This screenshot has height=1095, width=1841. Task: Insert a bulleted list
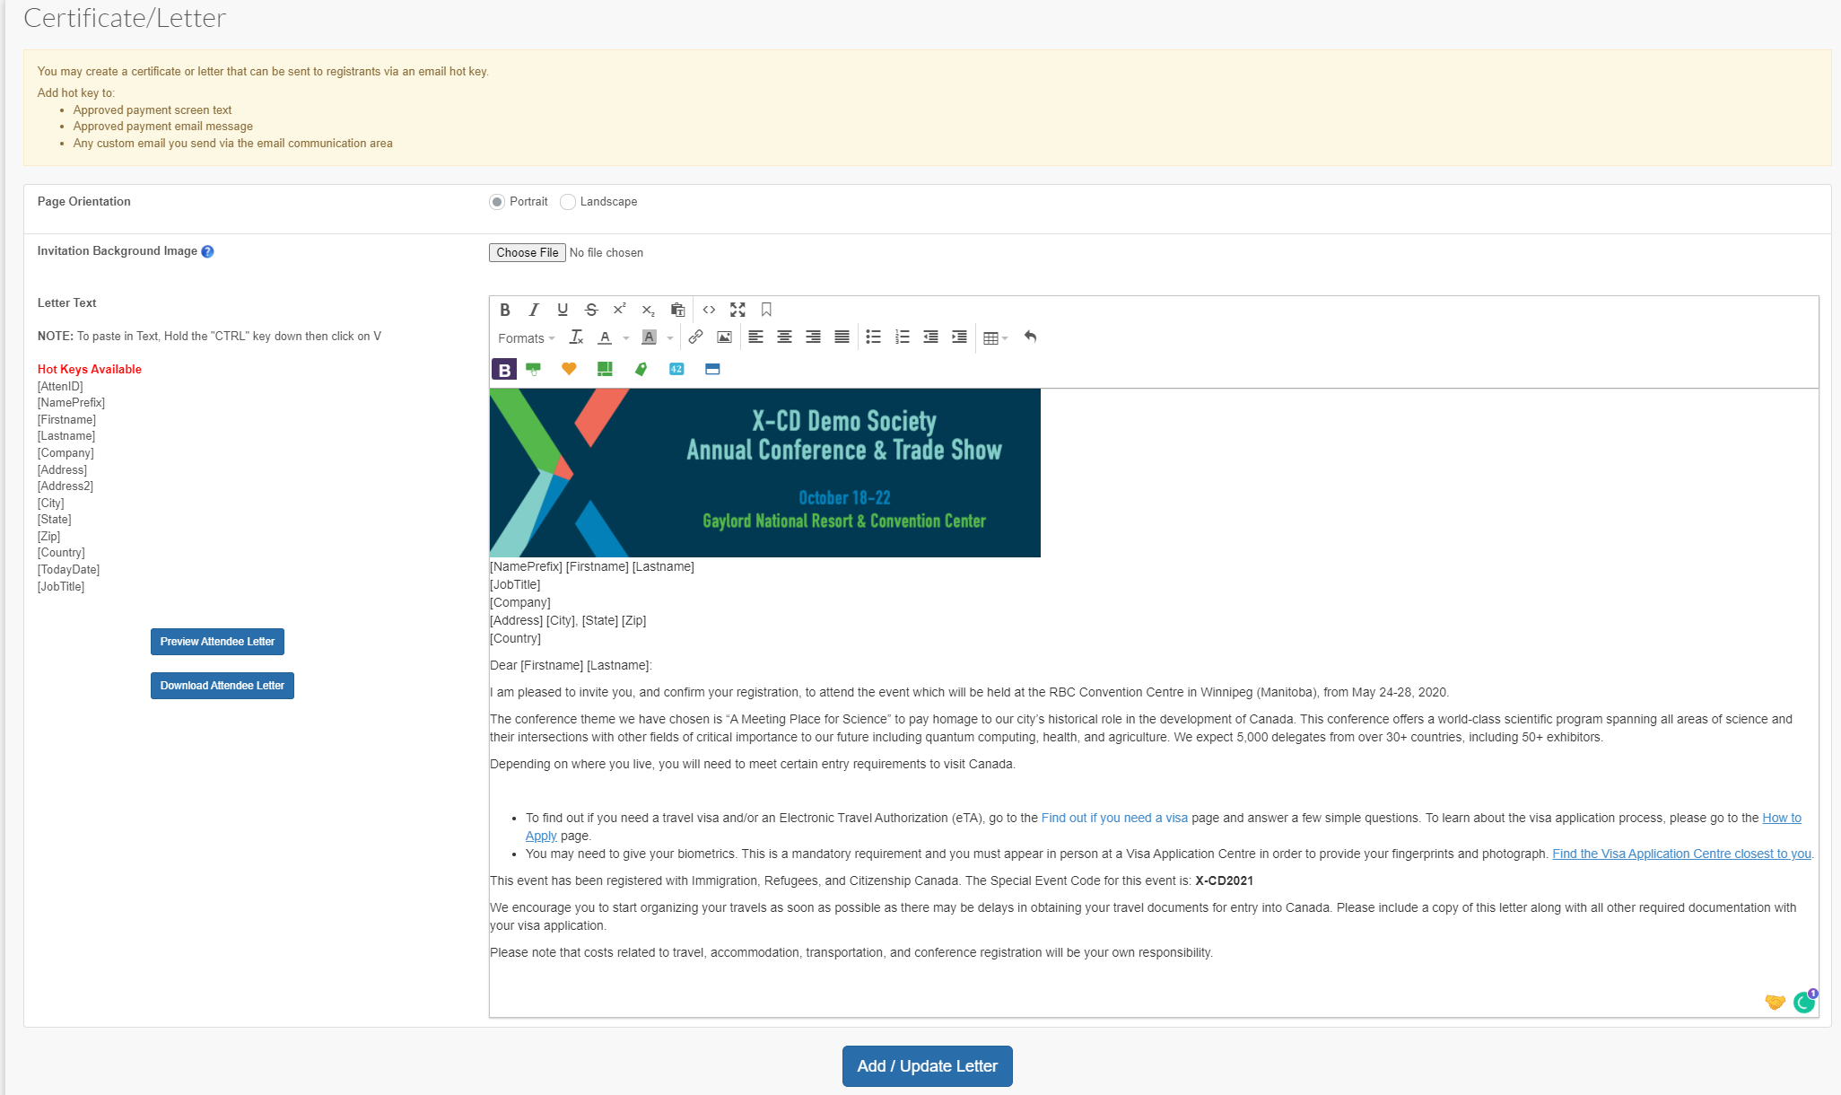(873, 337)
